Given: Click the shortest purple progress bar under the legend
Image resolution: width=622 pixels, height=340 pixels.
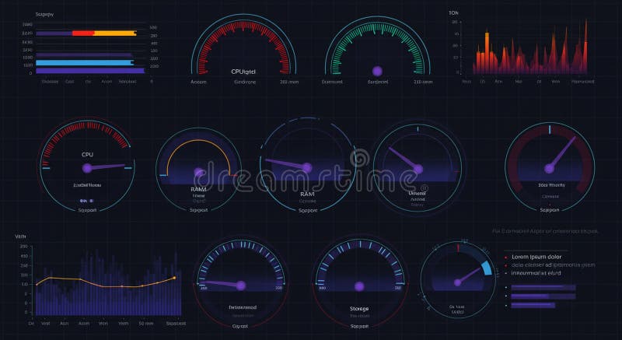Looking at the screenshot, I should point(533,305).
